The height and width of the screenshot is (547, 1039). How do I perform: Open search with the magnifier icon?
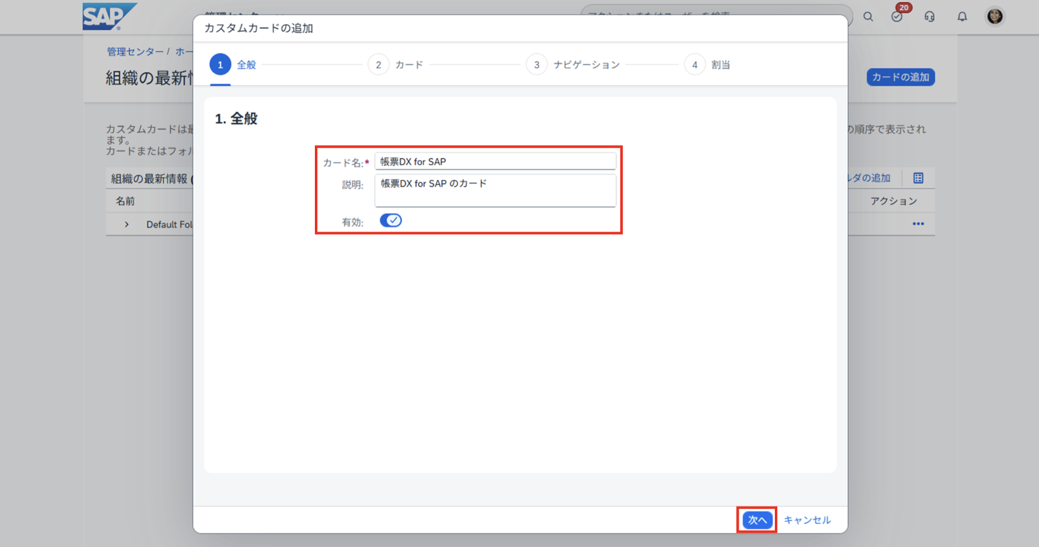pyautogui.click(x=868, y=17)
